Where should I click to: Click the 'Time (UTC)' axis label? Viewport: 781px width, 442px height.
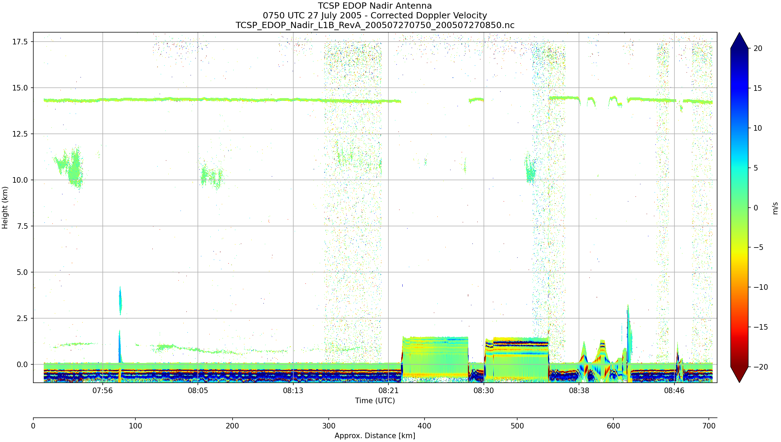(375, 401)
